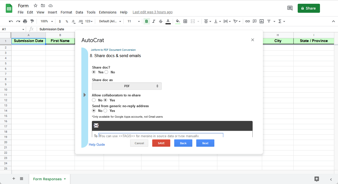The width and height of the screenshot is (338, 184).
Task: Open the Share doc as PDF dropdown
Action: pos(127,86)
